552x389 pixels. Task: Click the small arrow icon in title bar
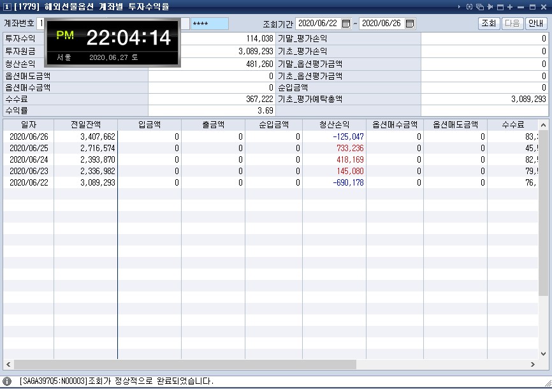tap(460, 7)
